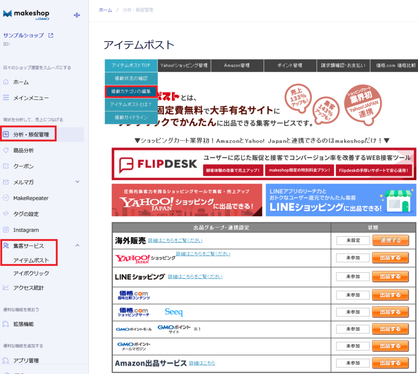Click the タグの設定 code icon
The image size is (418, 374).
[6, 213]
